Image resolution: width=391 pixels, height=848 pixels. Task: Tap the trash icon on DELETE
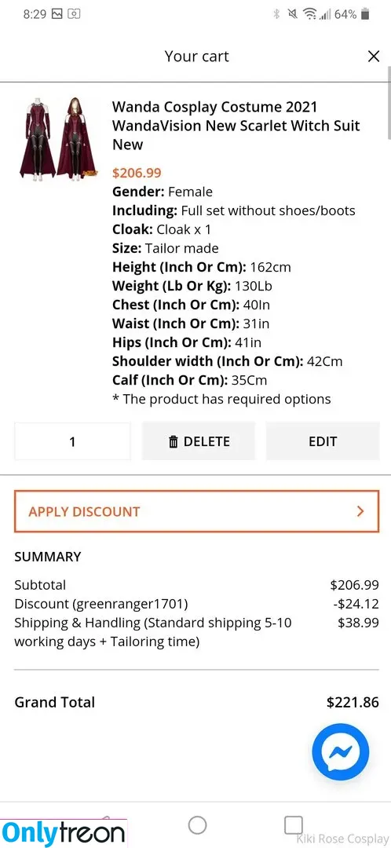[173, 441]
